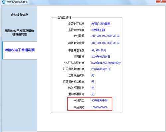The width and height of the screenshot is (166, 132).
Task: Click the 是否到锁死期 label
Action: click(x=76, y=30)
